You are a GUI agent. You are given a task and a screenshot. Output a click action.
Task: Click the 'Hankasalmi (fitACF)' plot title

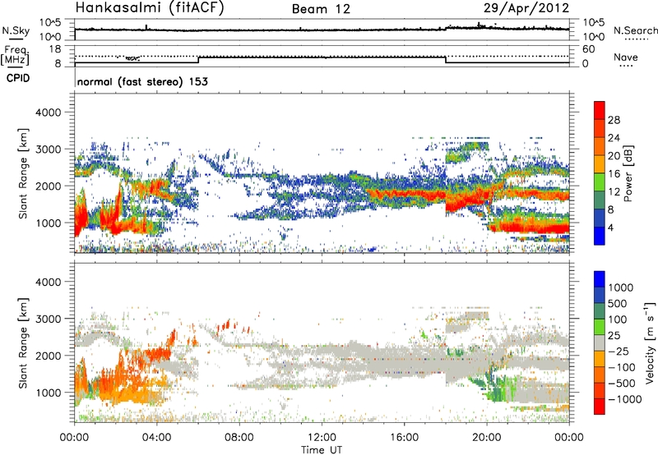[x=150, y=8]
